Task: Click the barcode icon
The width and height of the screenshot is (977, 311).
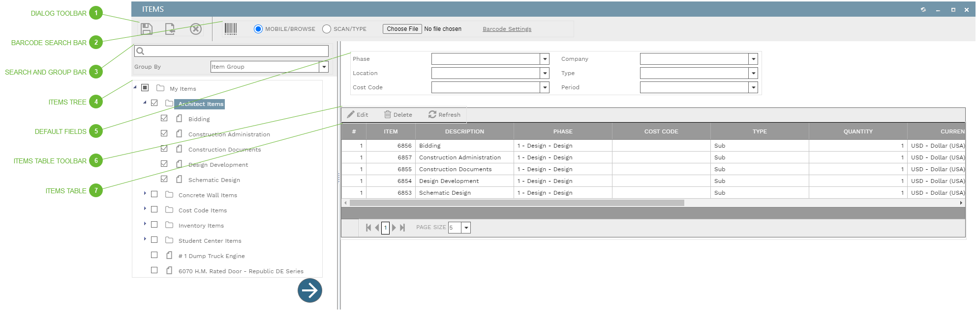Action: pyautogui.click(x=231, y=29)
